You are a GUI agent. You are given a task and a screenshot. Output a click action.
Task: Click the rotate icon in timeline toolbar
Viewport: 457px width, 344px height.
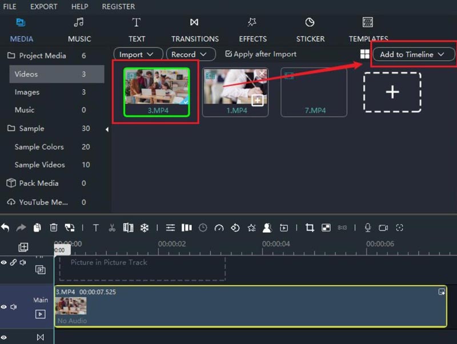[235, 228]
